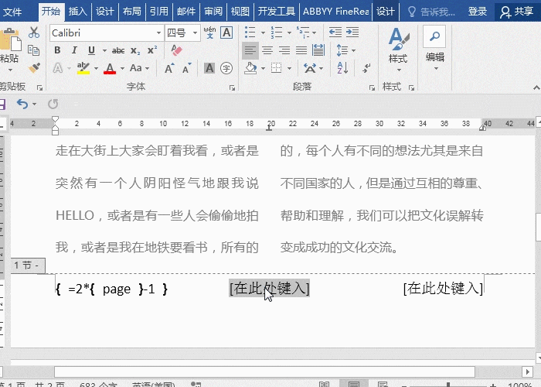The height and width of the screenshot is (387, 541).
Task: Switch to the 开发工具 Developer tab
Action: (x=277, y=12)
